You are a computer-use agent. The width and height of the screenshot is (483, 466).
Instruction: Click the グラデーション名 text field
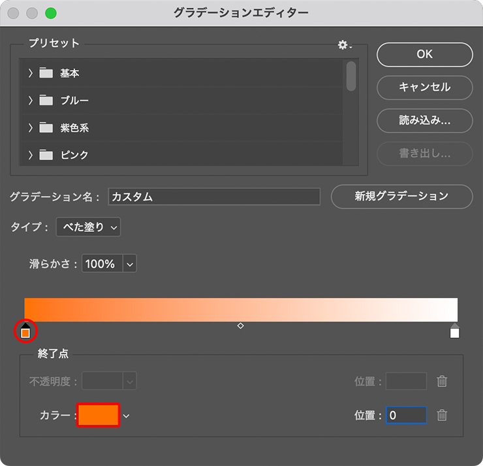tap(214, 197)
